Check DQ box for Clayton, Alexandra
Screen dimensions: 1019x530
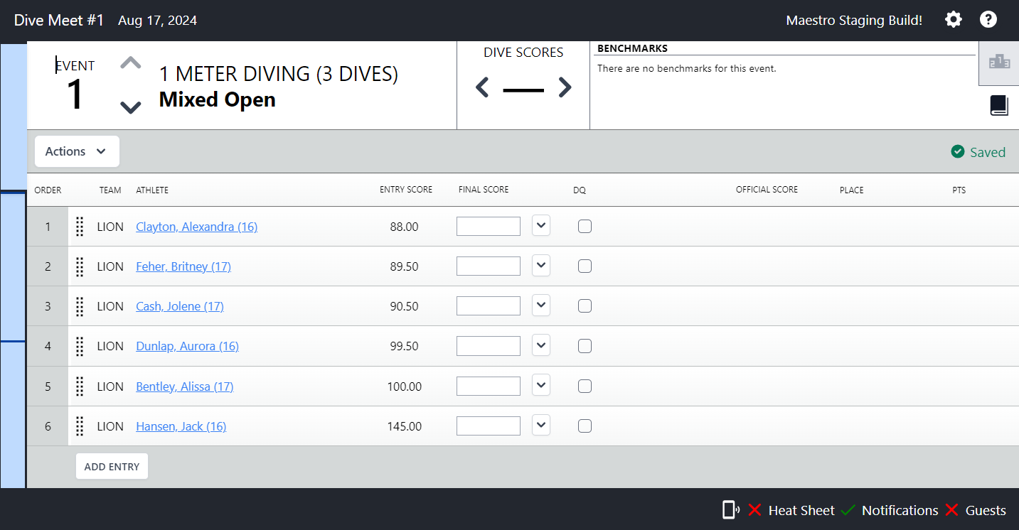[x=585, y=227]
